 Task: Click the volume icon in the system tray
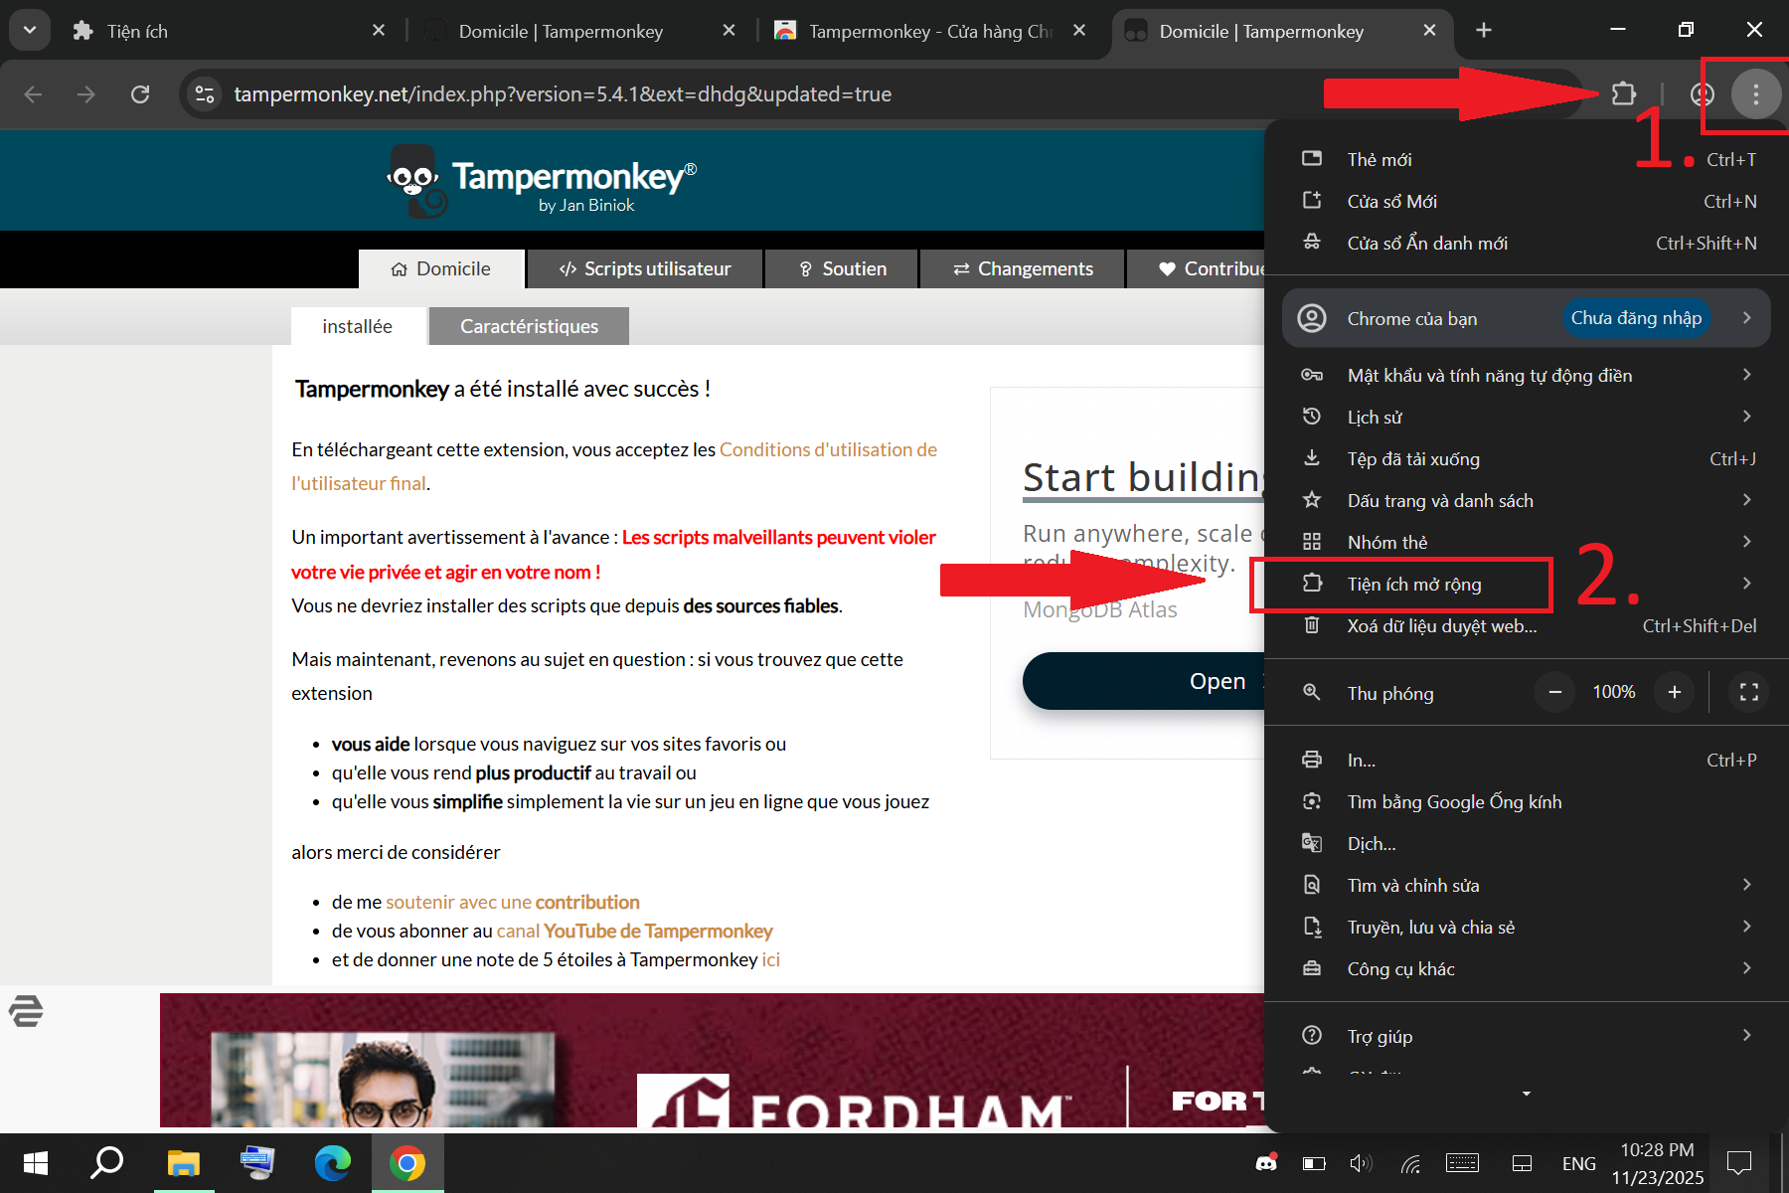click(x=1360, y=1162)
